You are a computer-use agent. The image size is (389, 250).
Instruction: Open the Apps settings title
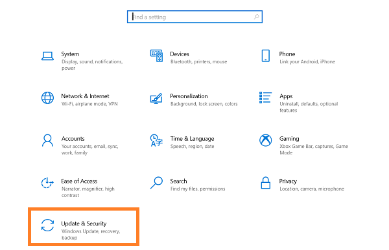[x=286, y=96]
